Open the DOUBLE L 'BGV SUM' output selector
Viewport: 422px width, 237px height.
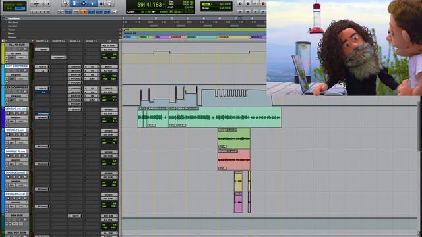pos(109,134)
